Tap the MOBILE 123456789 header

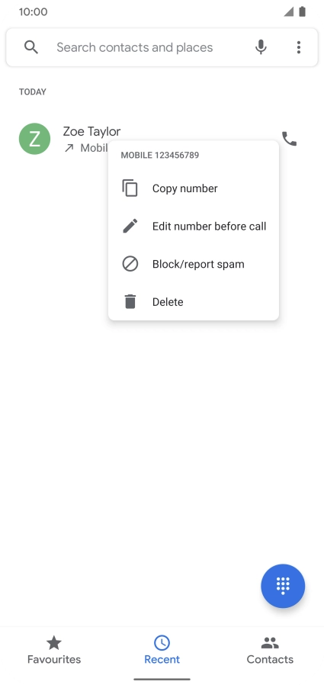(160, 155)
